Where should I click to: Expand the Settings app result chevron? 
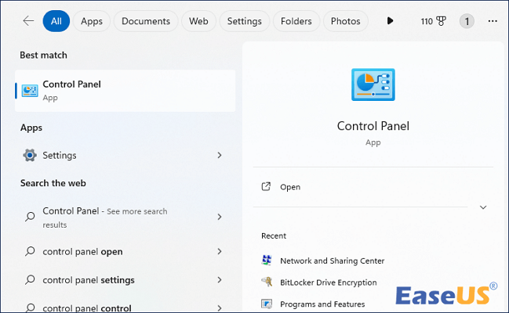pos(220,155)
